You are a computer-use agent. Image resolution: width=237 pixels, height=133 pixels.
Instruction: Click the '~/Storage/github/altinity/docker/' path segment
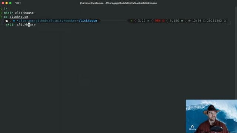[47, 21]
